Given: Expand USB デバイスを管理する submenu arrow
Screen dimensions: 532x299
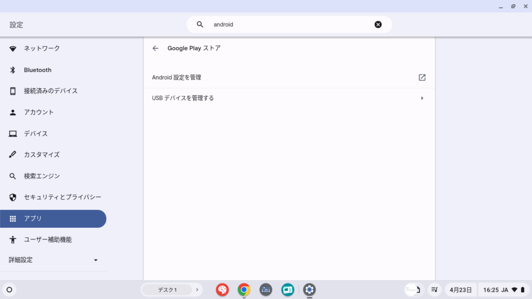Looking at the screenshot, I should (422, 98).
